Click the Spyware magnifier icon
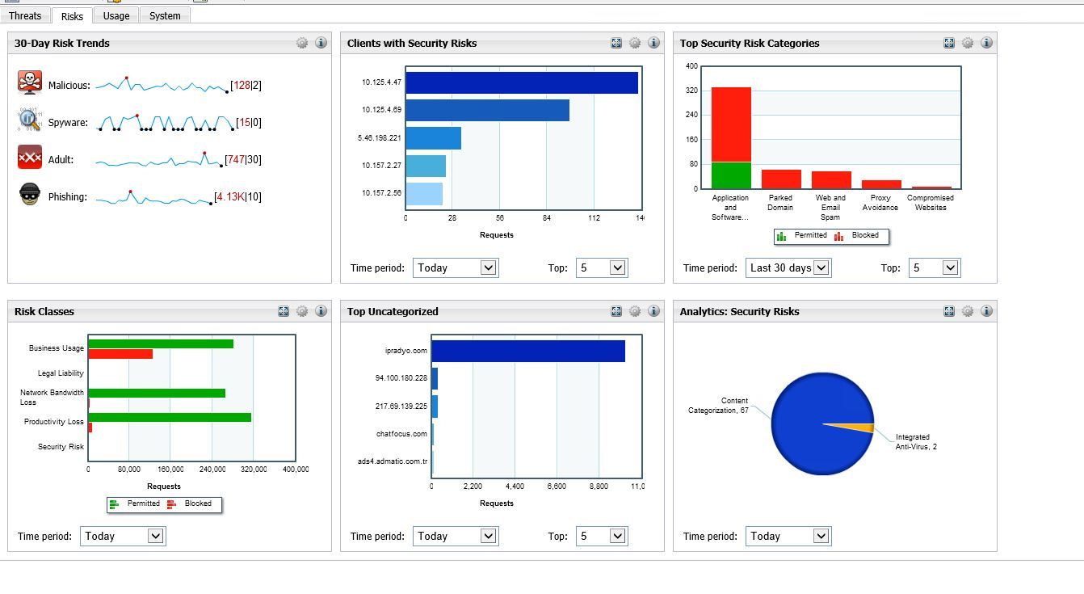 click(30, 120)
